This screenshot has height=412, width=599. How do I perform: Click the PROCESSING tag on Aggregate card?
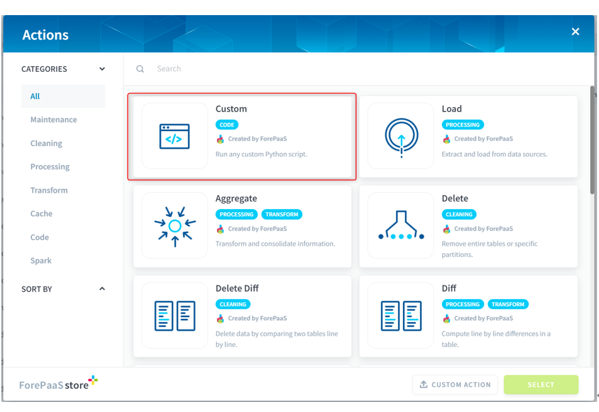(236, 215)
